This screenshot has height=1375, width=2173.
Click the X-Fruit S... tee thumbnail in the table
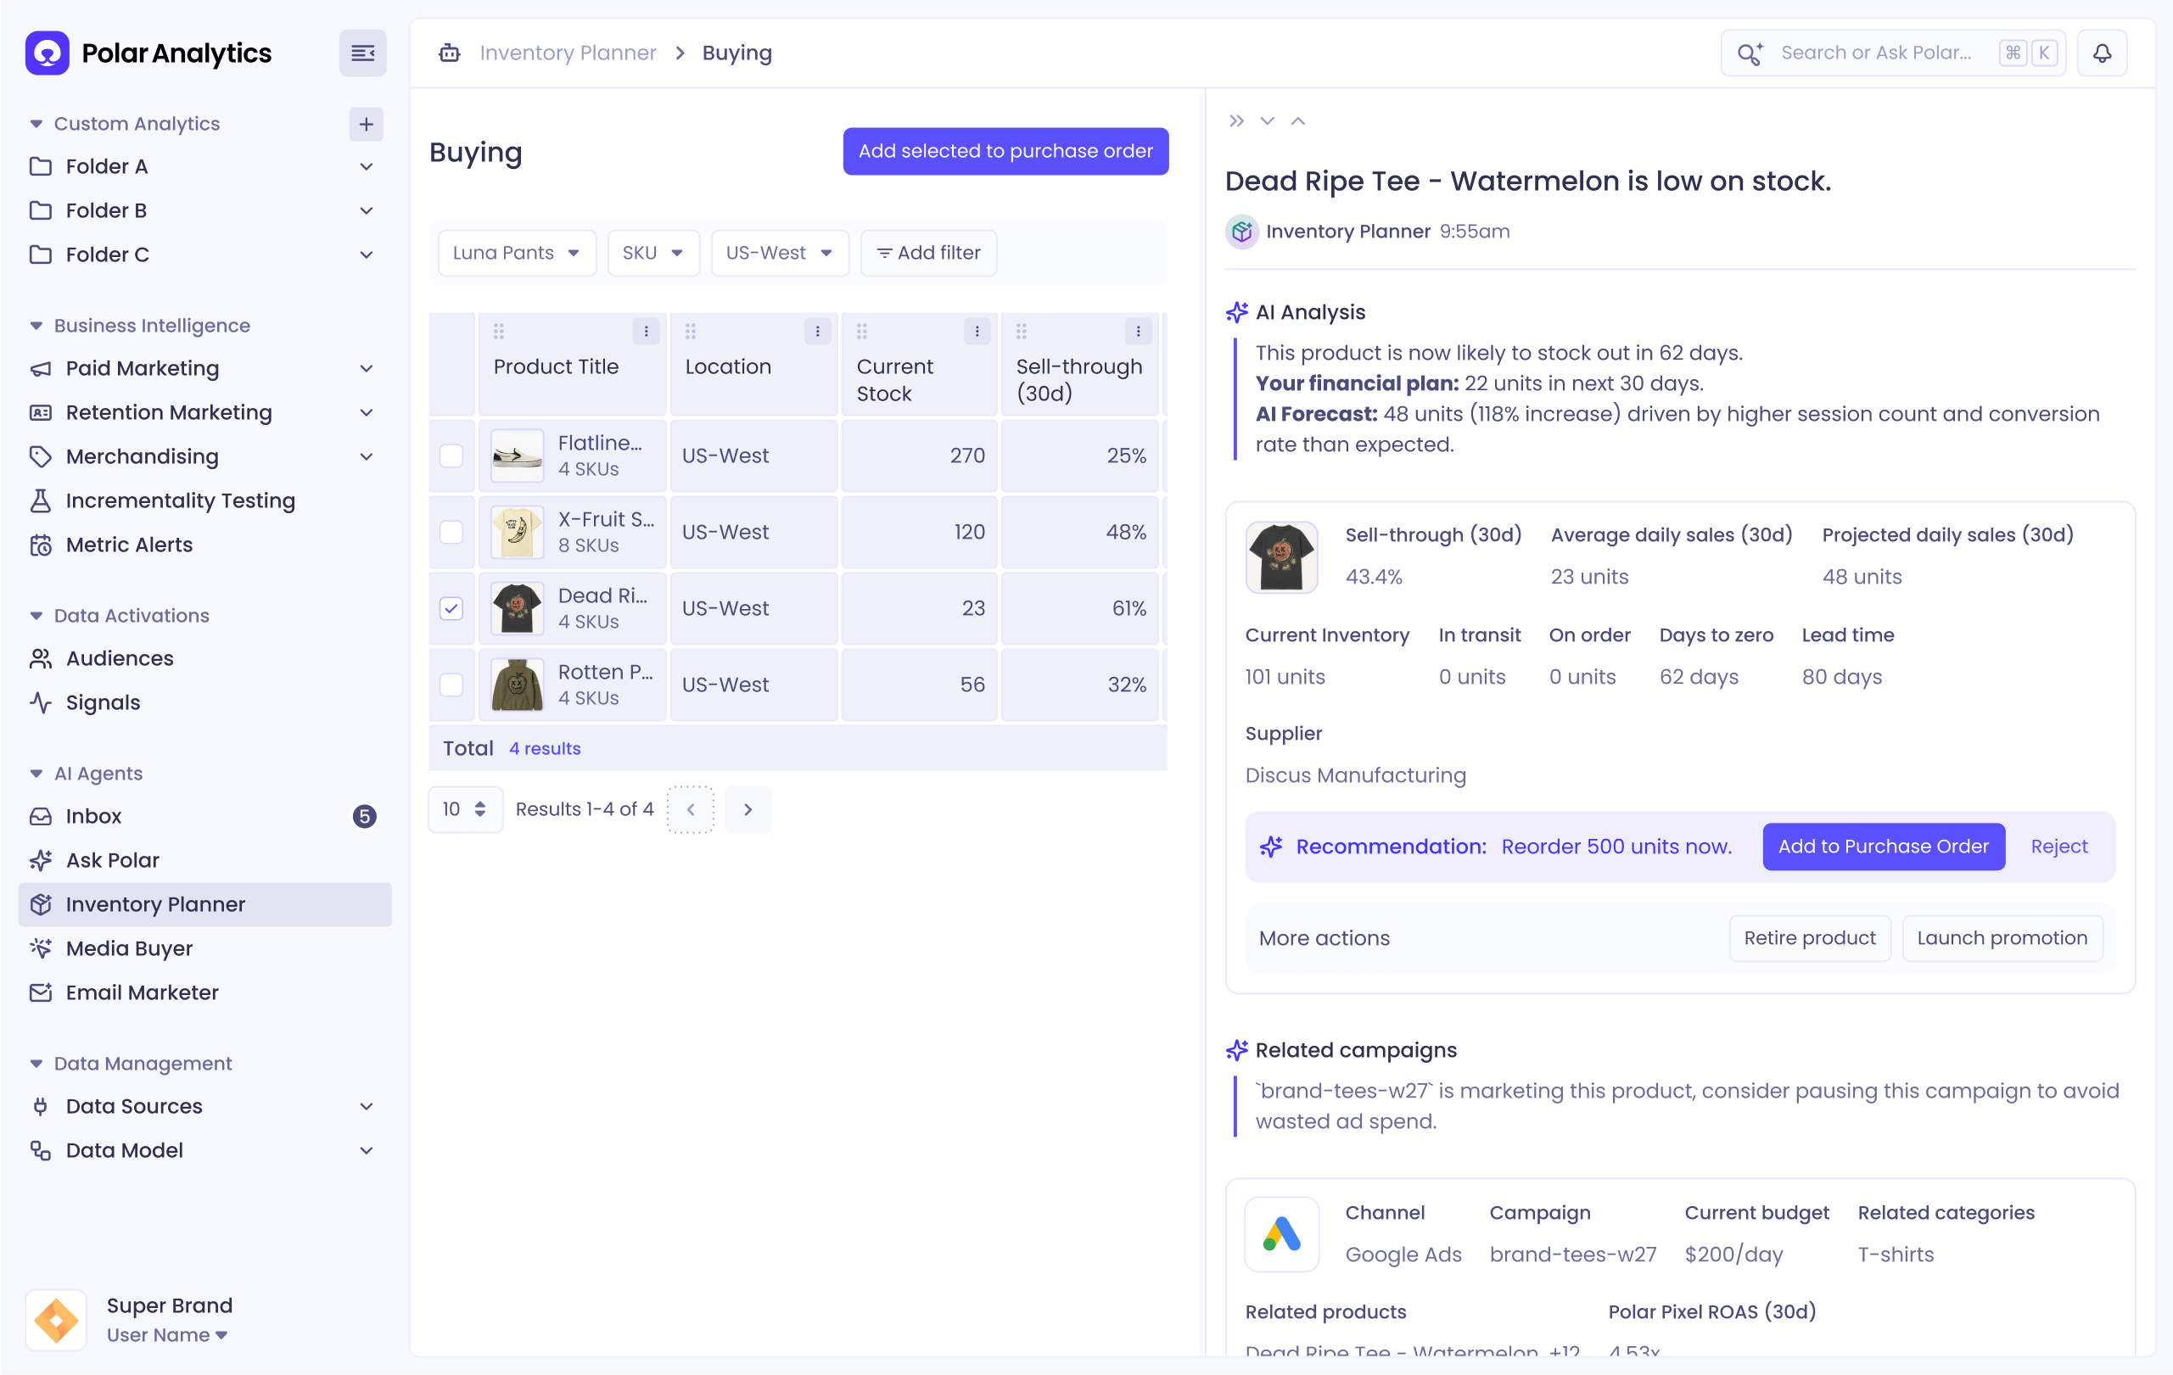click(x=517, y=533)
